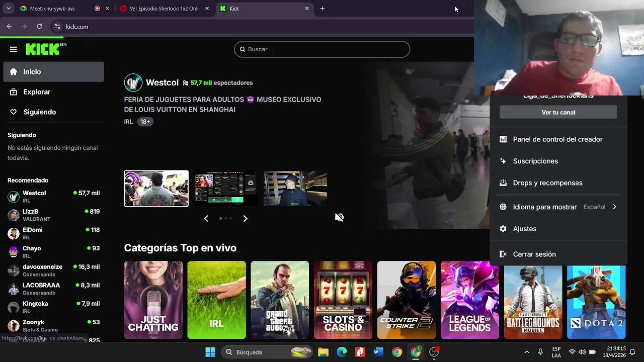
Task: Open Counter-Strike 2 category card
Action: (407, 300)
